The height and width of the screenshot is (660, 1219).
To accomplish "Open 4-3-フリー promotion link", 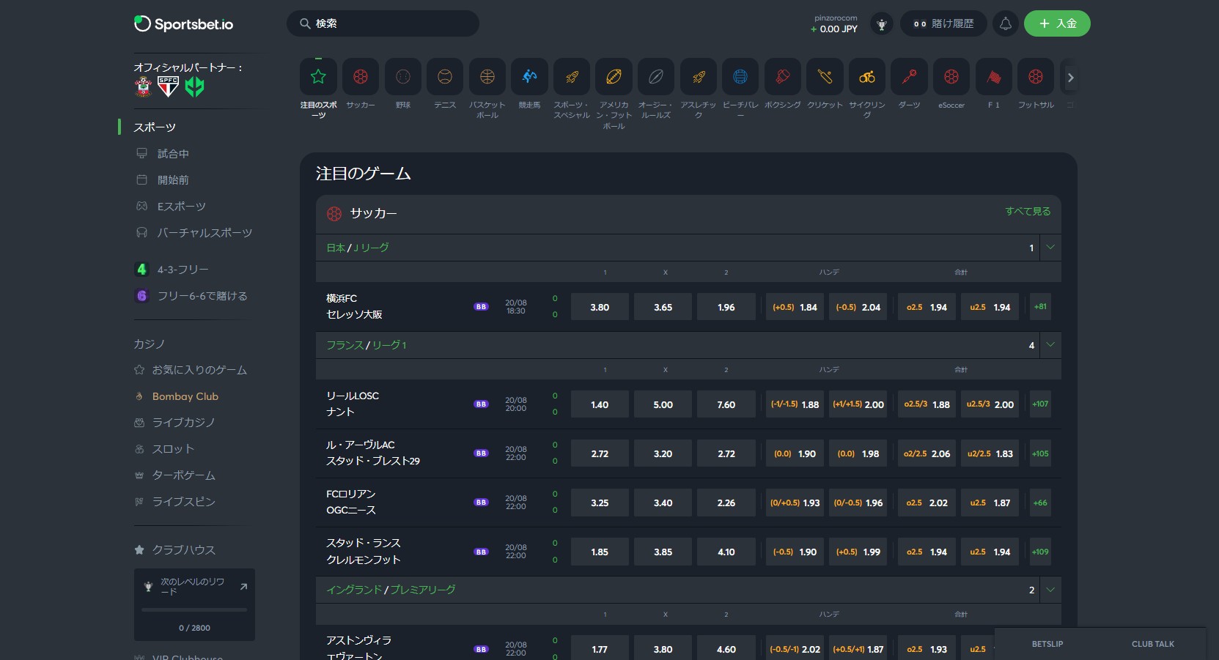I will tap(183, 270).
